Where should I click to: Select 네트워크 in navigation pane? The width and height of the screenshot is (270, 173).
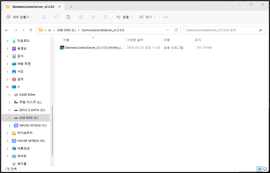24,149
